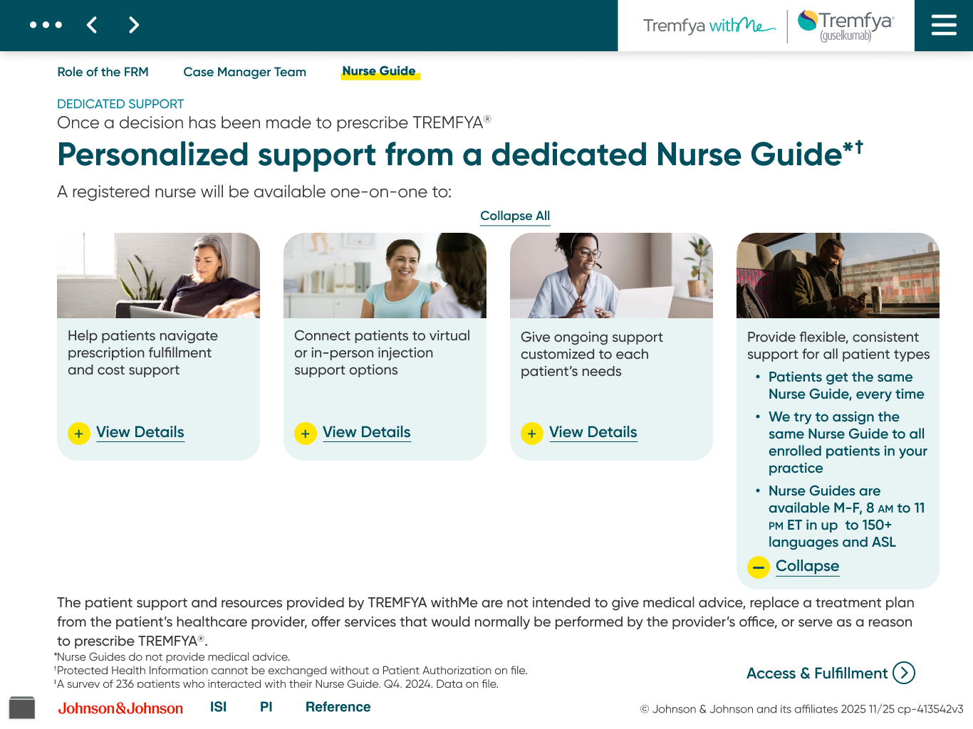Advance to next slide with right chevron
This screenshot has height=729, width=973.
(133, 25)
